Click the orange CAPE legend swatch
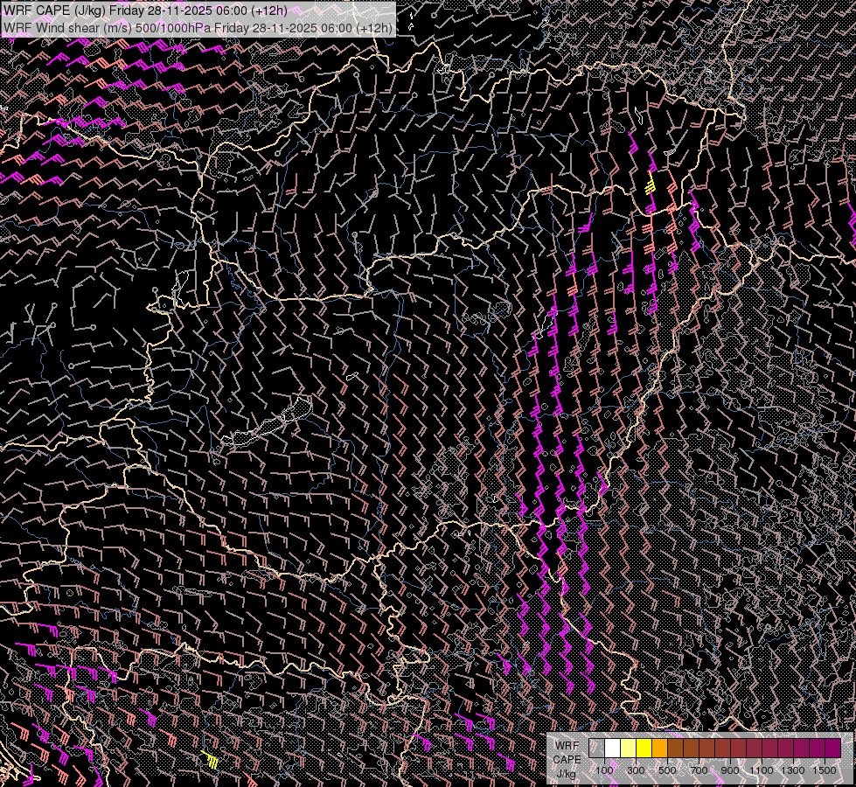This screenshot has height=787, width=856. [659, 749]
